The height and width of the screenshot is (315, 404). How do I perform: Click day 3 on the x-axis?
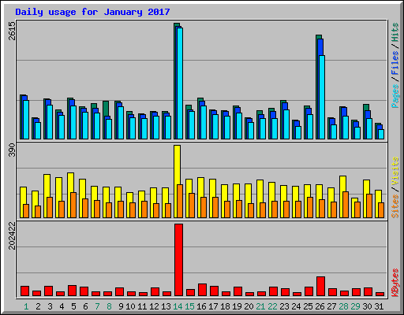pos(50,306)
